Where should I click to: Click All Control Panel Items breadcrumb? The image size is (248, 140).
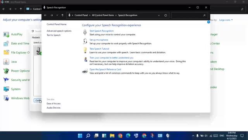pos(103,15)
